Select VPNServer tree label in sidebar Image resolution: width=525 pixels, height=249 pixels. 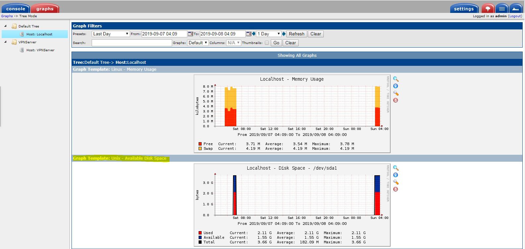pyautogui.click(x=27, y=42)
